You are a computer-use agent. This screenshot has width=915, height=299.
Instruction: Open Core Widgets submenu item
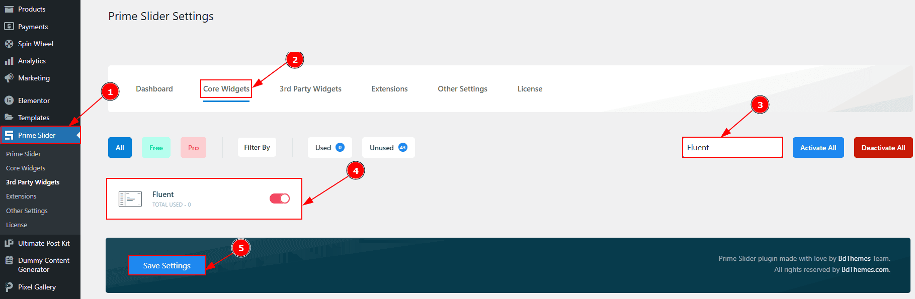pyautogui.click(x=26, y=168)
